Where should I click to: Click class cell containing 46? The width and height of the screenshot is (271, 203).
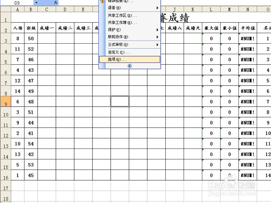pyautogui.click(x=31, y=60)
